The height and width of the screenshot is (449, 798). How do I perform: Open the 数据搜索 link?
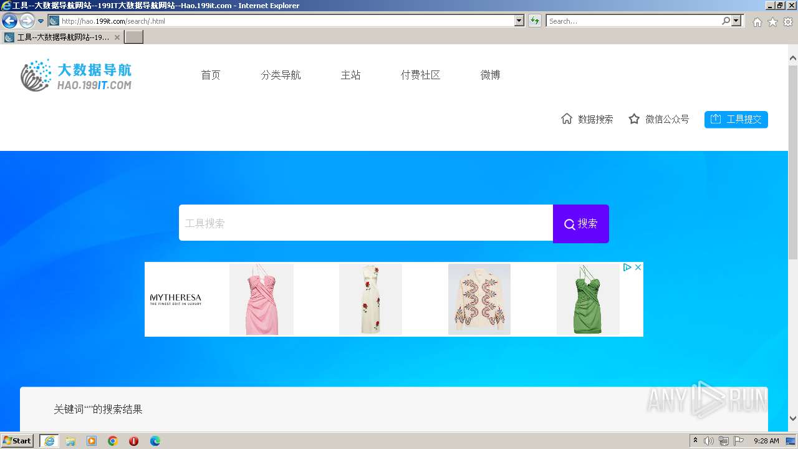595,119
